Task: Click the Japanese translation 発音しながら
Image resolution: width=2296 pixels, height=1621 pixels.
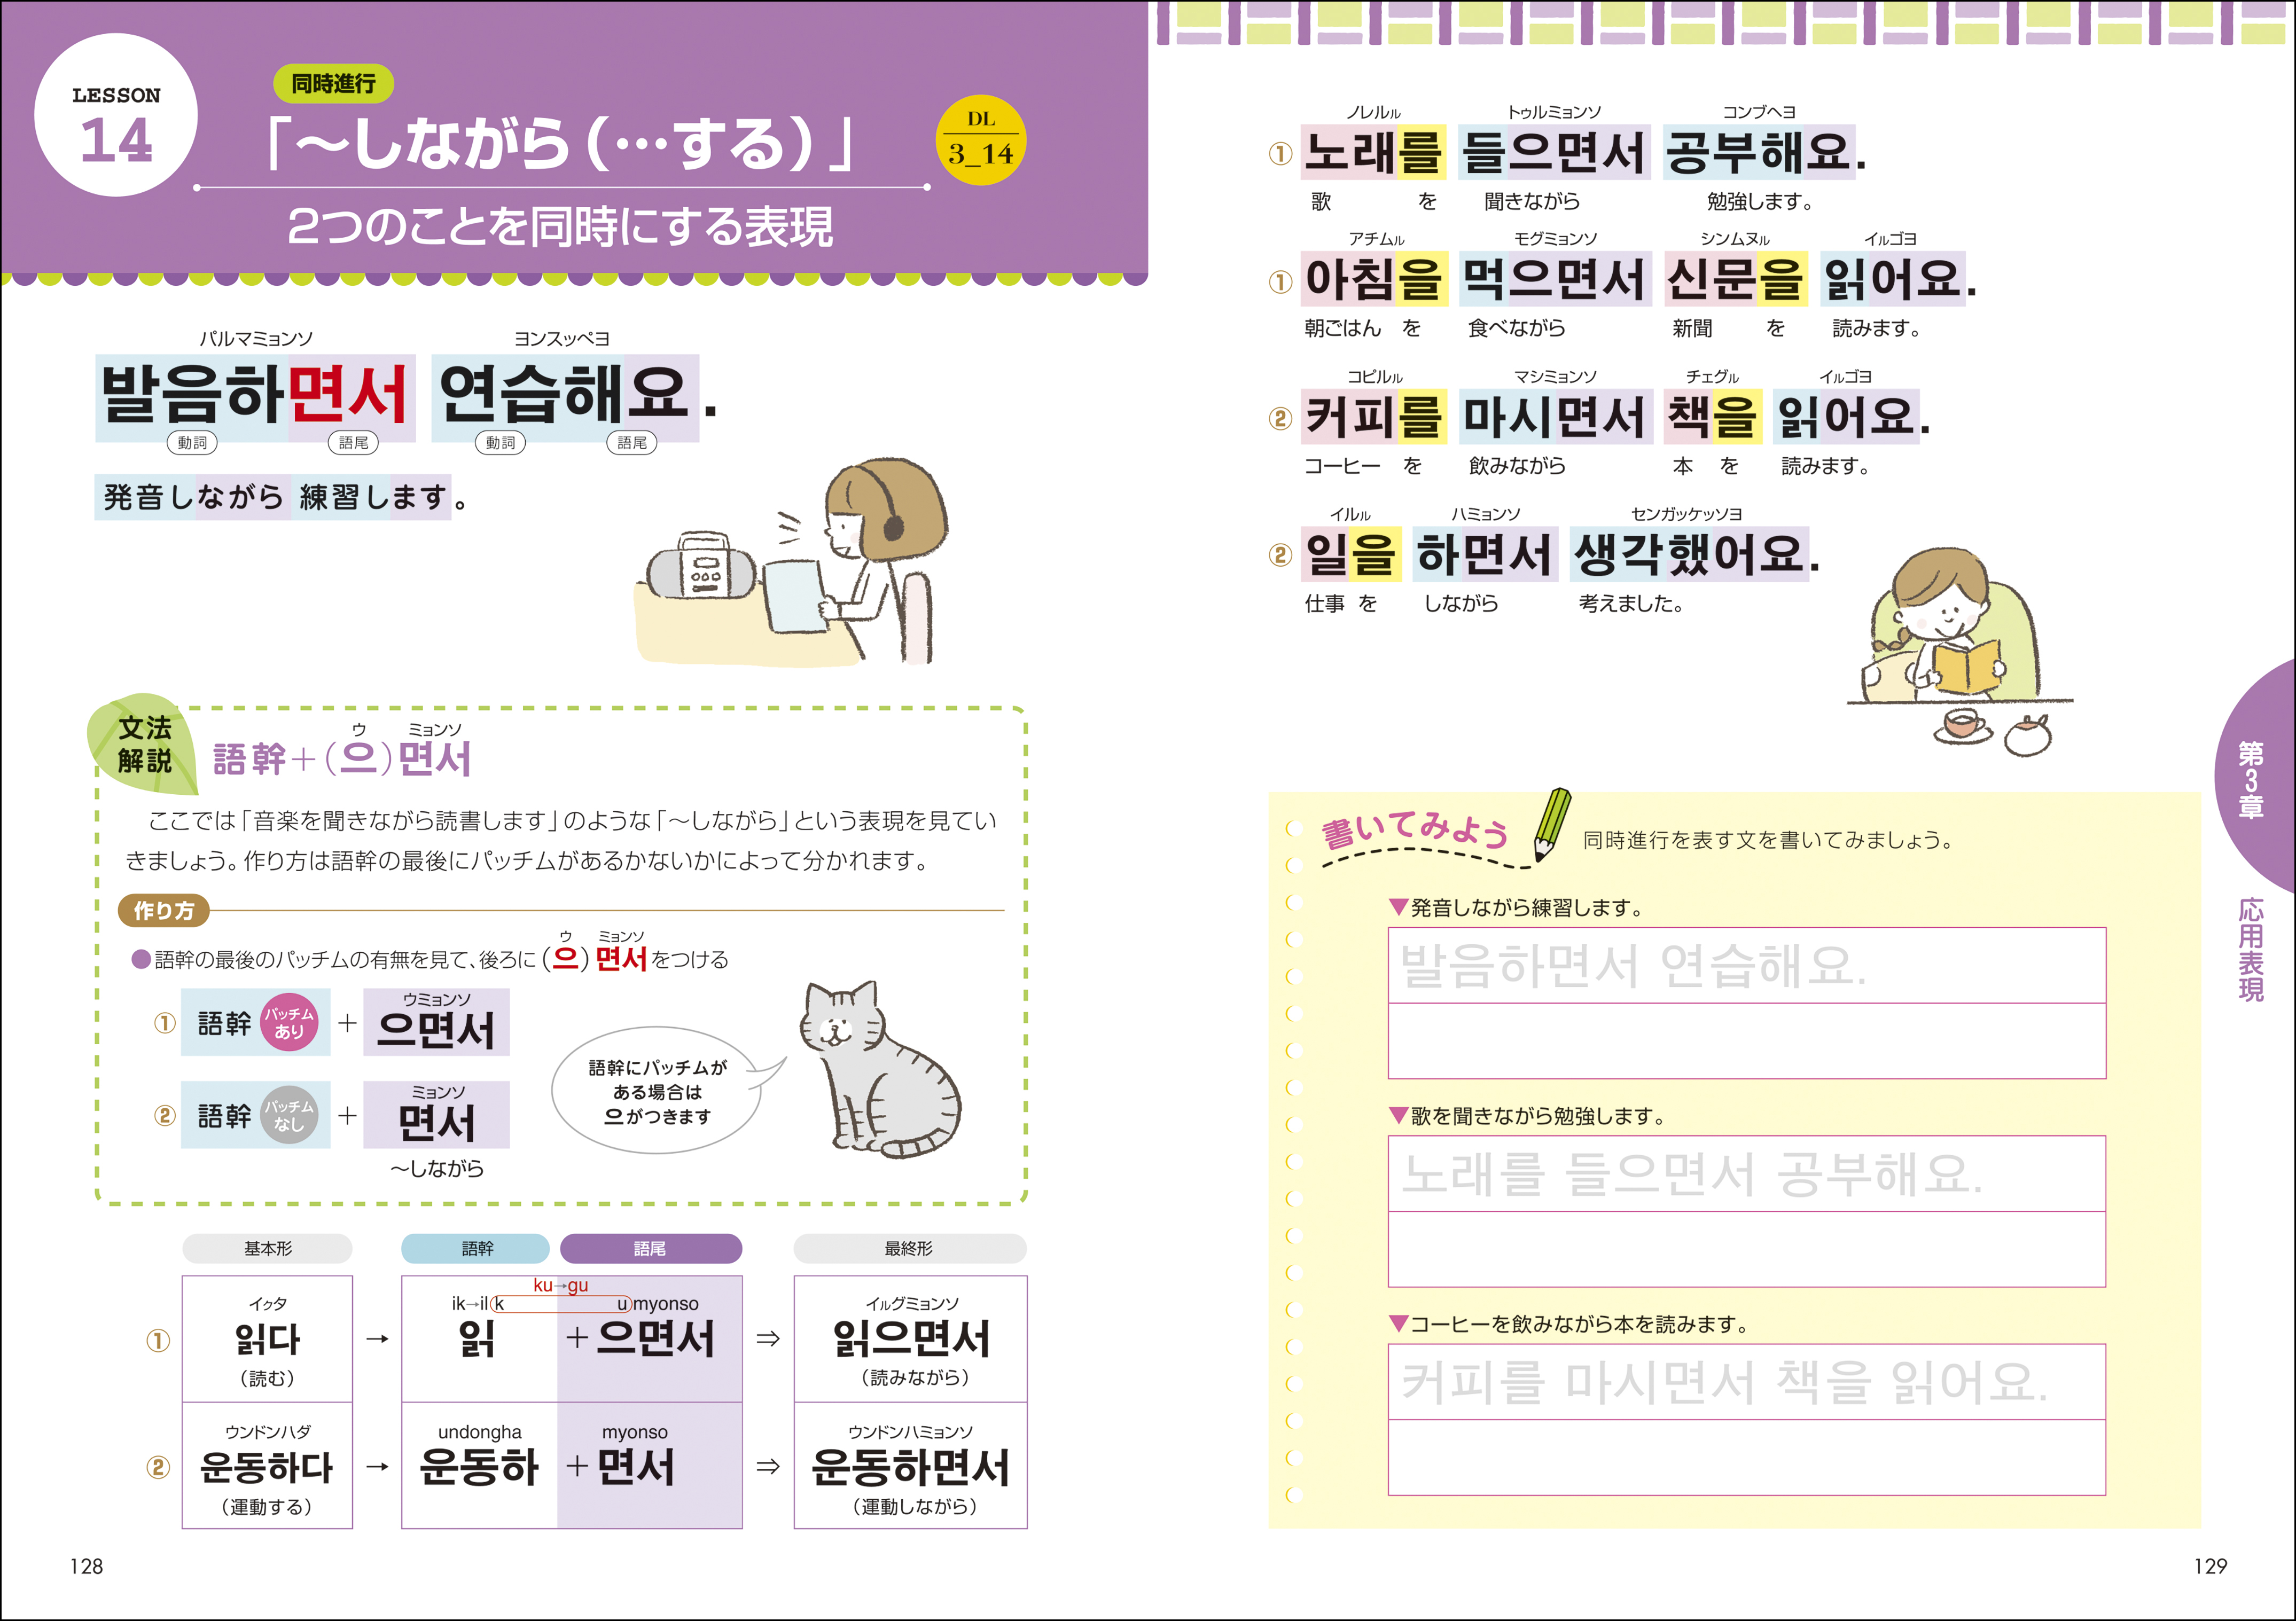Action: coord(194,497)
